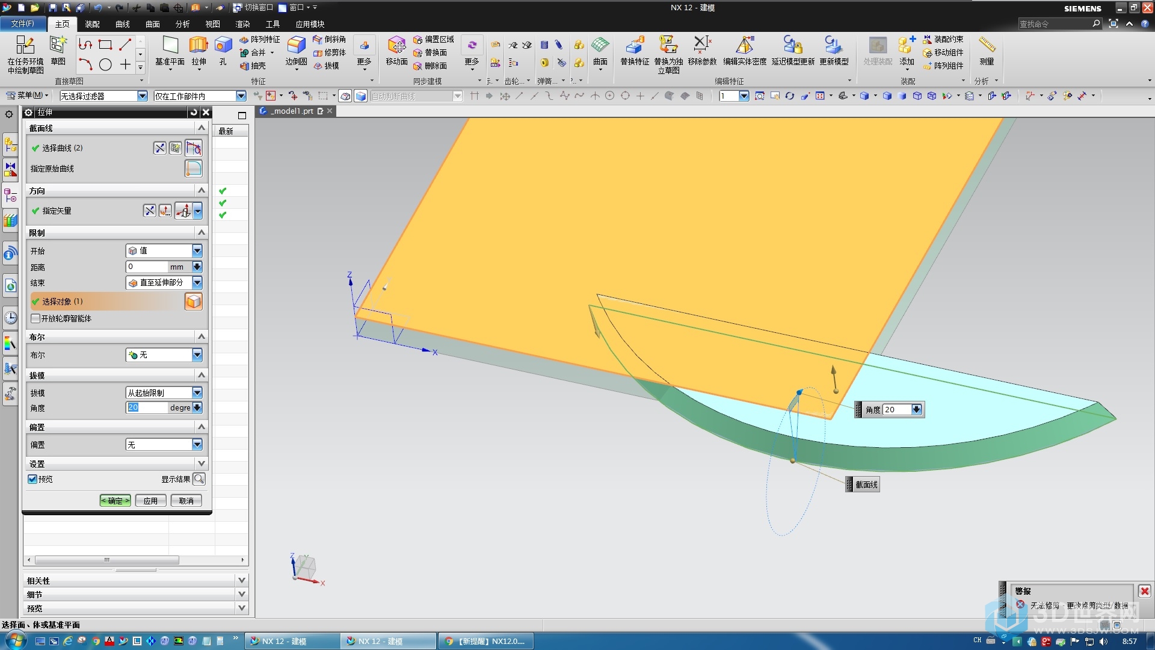This screenshot has height=650, width=1155.
Task: Close the 警报 notification
Action: point(1145,591)
